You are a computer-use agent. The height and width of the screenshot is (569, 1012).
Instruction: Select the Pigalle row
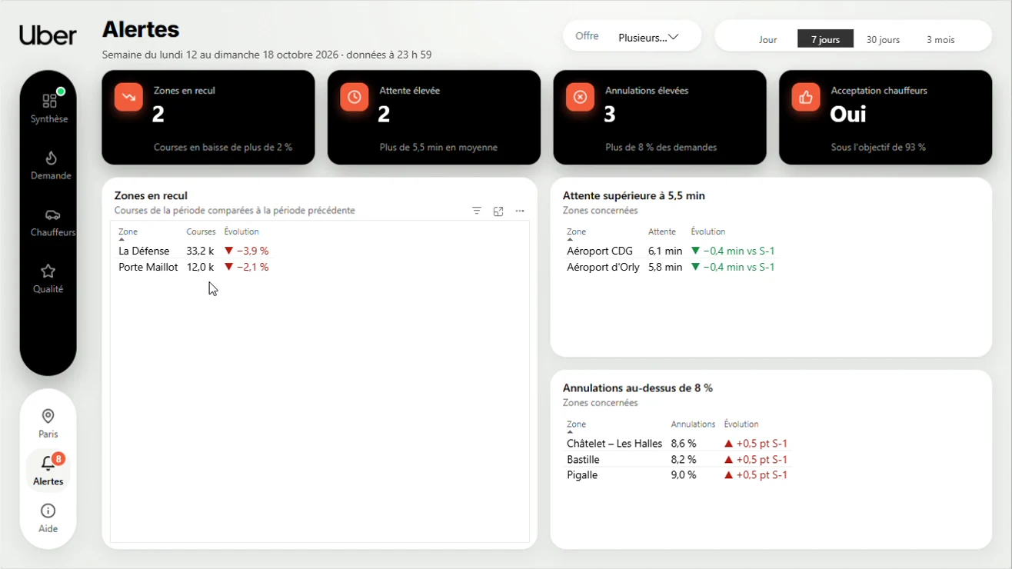click(x=677, y=475)
